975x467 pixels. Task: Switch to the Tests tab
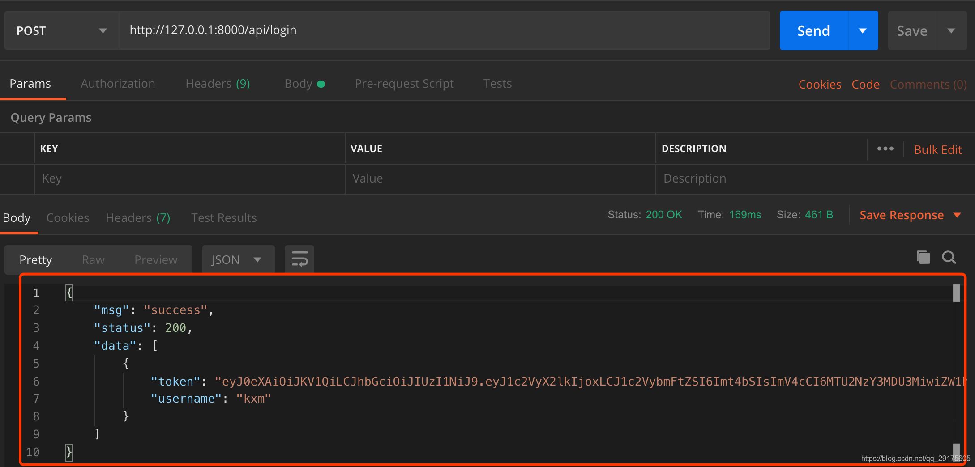pyautogui.click(x=497, y=83)
